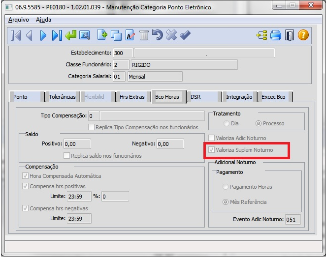Open the Ajuda menu
This screenshot has height=257, width=326.
click(x=43, y=20)
